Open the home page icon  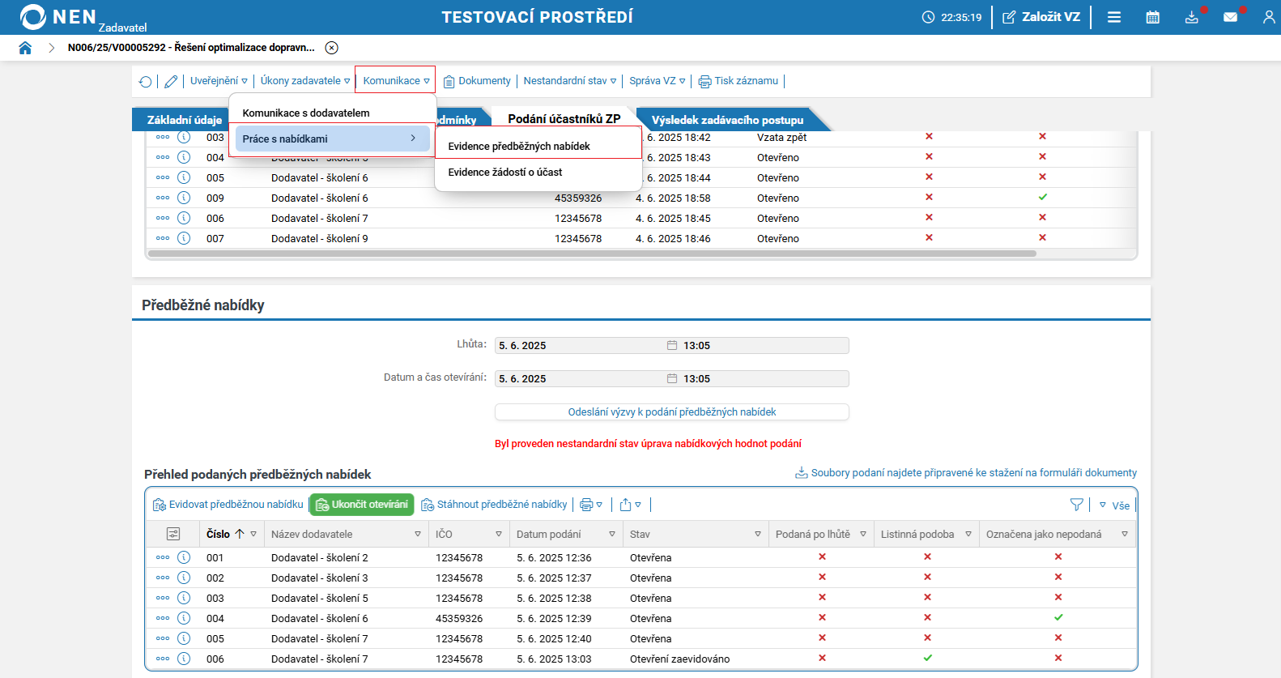click(x=25, y=48)
